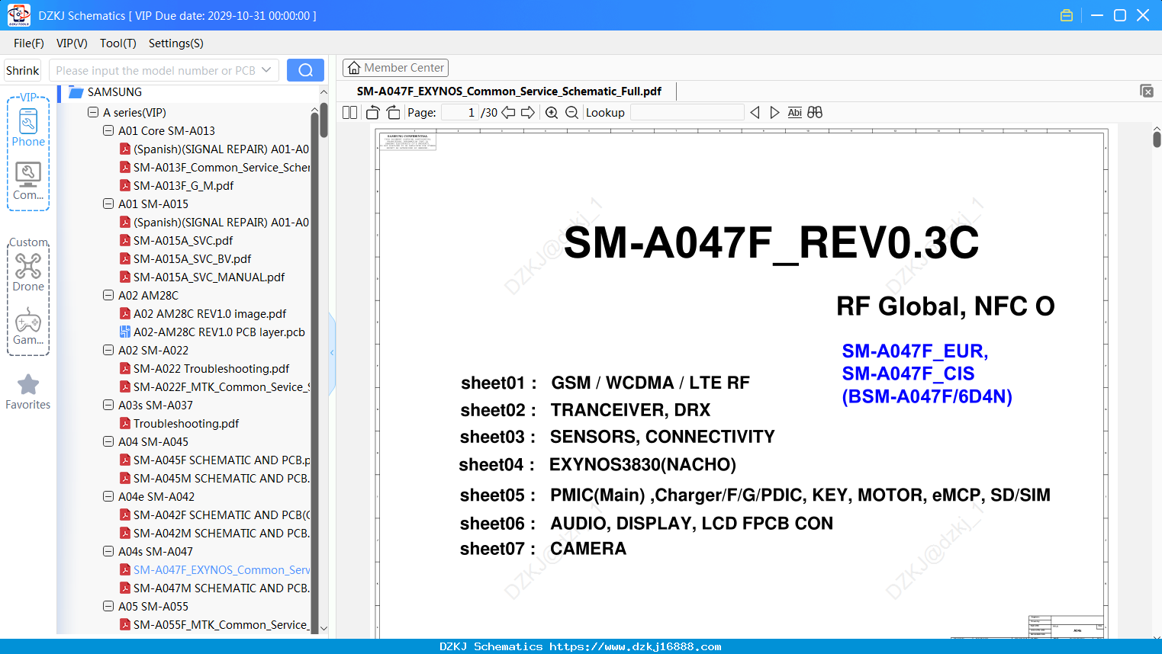
Task: Click the search magnifier button
Action: click(305, 70)
